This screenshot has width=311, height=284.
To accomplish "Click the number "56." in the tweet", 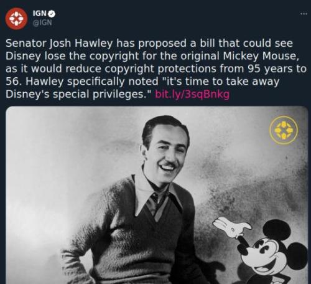I will pyautogui.click(x=14, y=82).
